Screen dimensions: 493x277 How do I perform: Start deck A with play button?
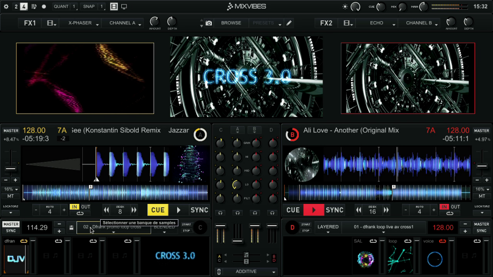(x=179, y=210)
